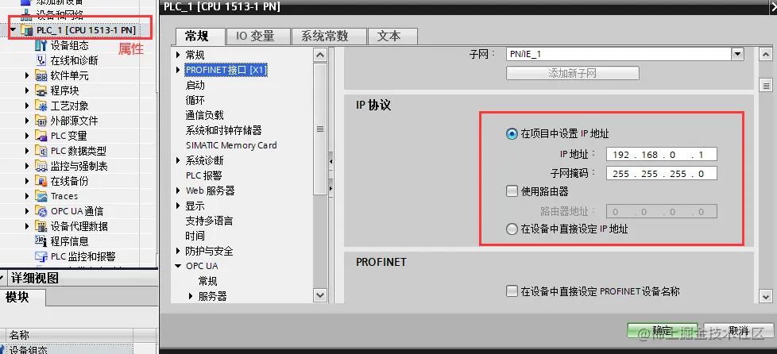Image resolution: width=777 pixels, height=354 pixels.
Task: Select 支持多语言 in navigation
Action: point(209,221)
